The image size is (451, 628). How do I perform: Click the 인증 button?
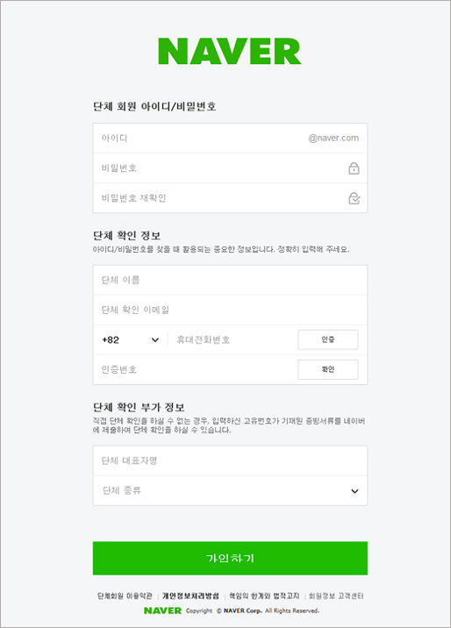coord(327,339)
